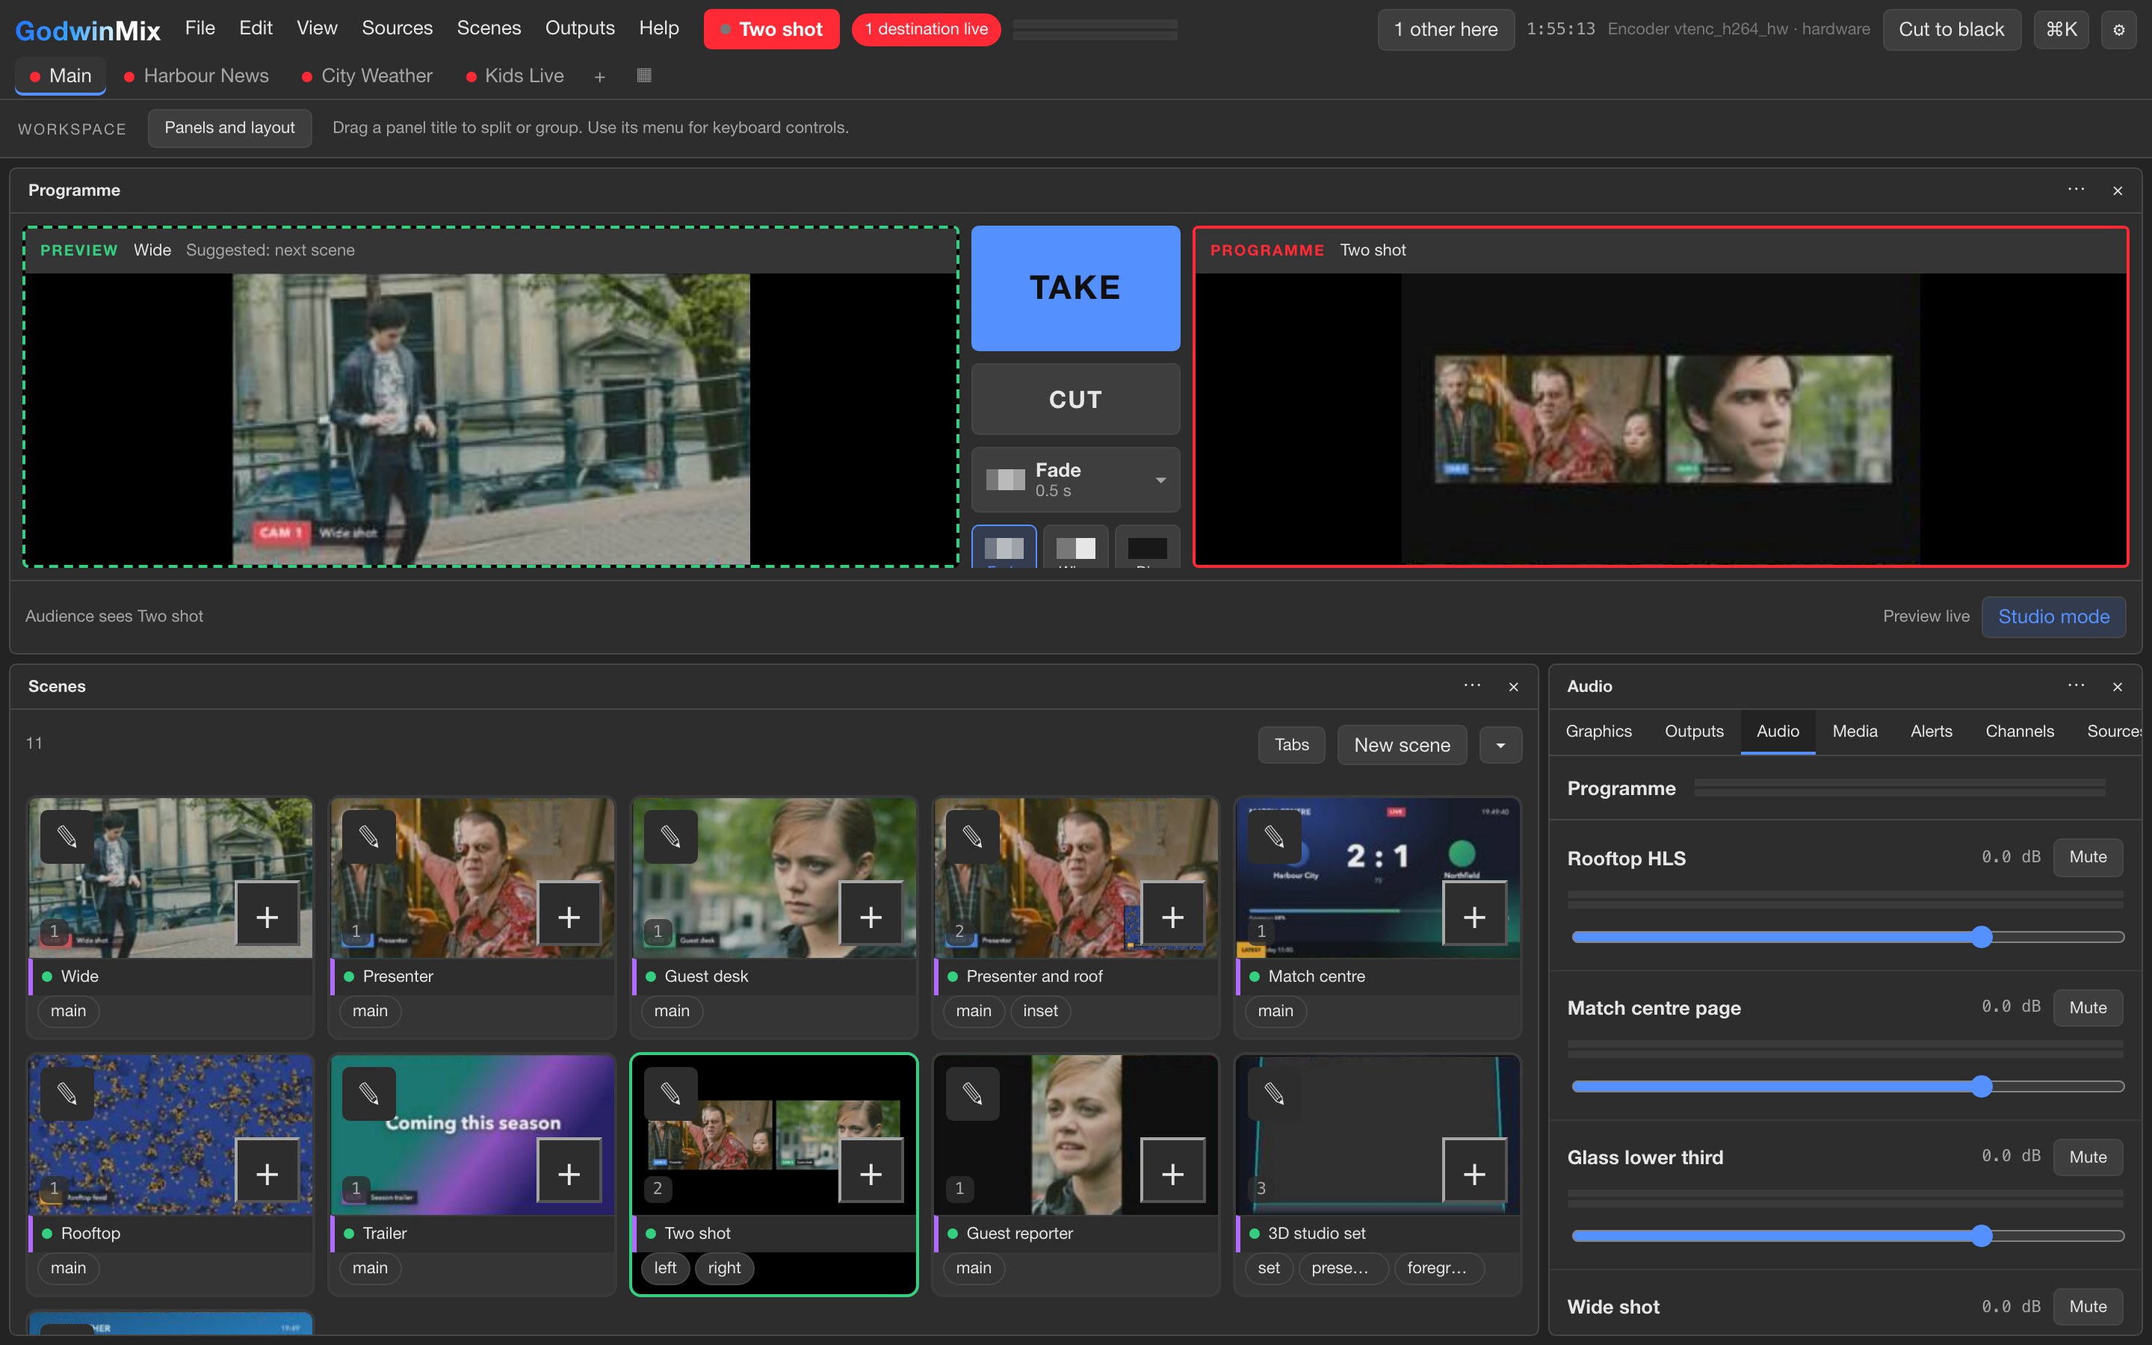Open Audio panel three-dot menu
2152x1345 pixels.
click(2077, 685)
